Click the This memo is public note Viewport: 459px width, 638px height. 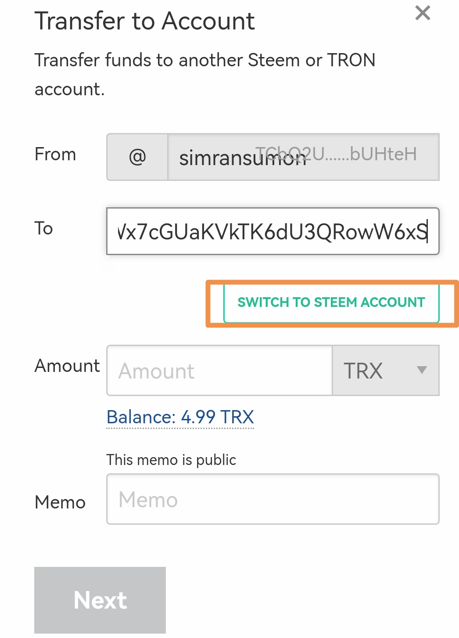171,460
